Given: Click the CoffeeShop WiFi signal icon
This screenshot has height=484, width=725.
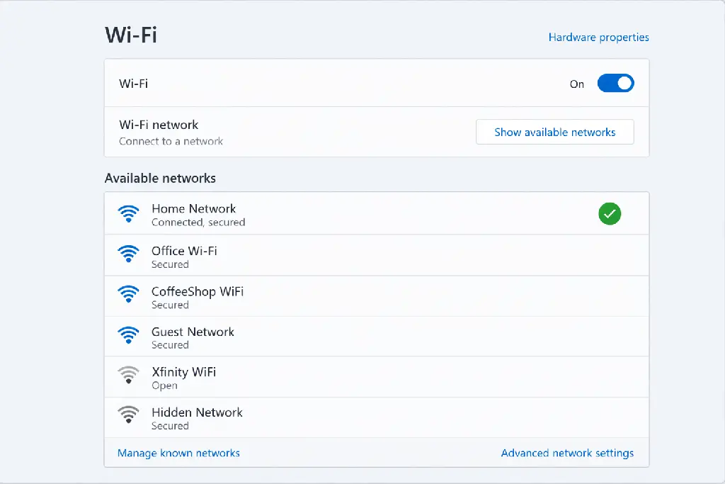Looking at the screenshot, I should [x=129, y=294].
